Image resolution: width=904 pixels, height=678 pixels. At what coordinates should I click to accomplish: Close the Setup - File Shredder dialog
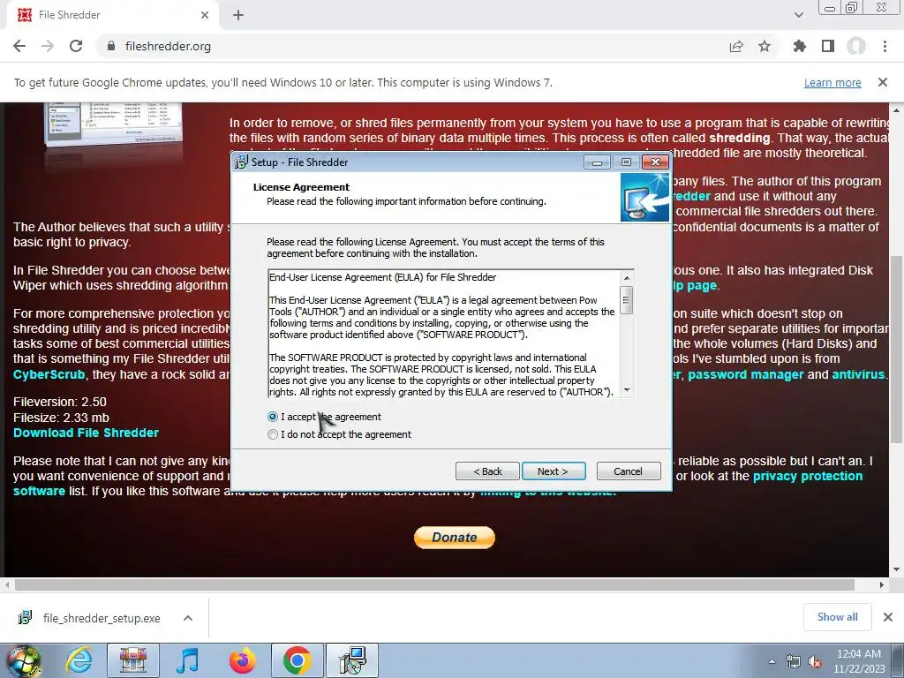tap(656, 162)
